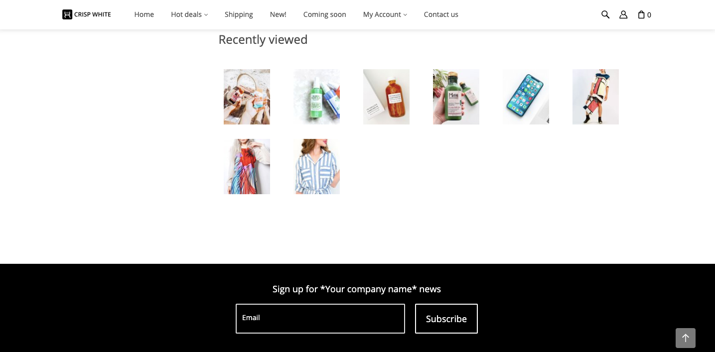The image size is (715, 352).
Task: View the blue striped dress product
Action: tap(316, 166)
